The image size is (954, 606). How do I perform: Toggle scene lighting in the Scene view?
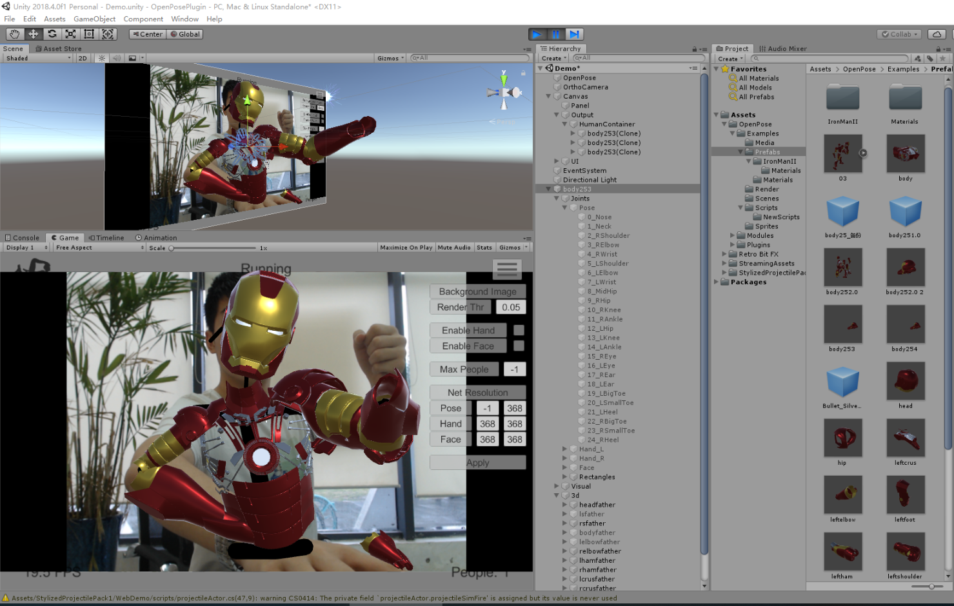101,58
